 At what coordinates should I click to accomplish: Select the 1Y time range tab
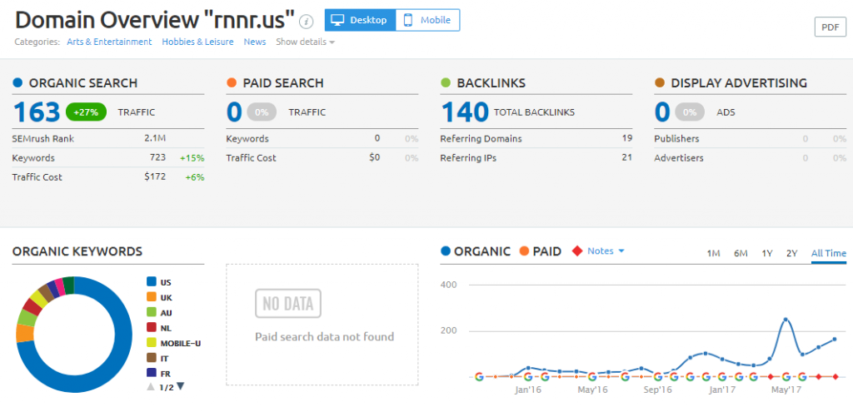[x=766, y=253]
